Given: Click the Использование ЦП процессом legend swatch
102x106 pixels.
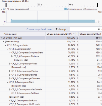Looking at the screenshot, I should click(x=65, y=9).
